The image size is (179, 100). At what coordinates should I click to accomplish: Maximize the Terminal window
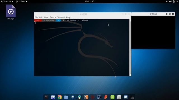coord(126,14)
